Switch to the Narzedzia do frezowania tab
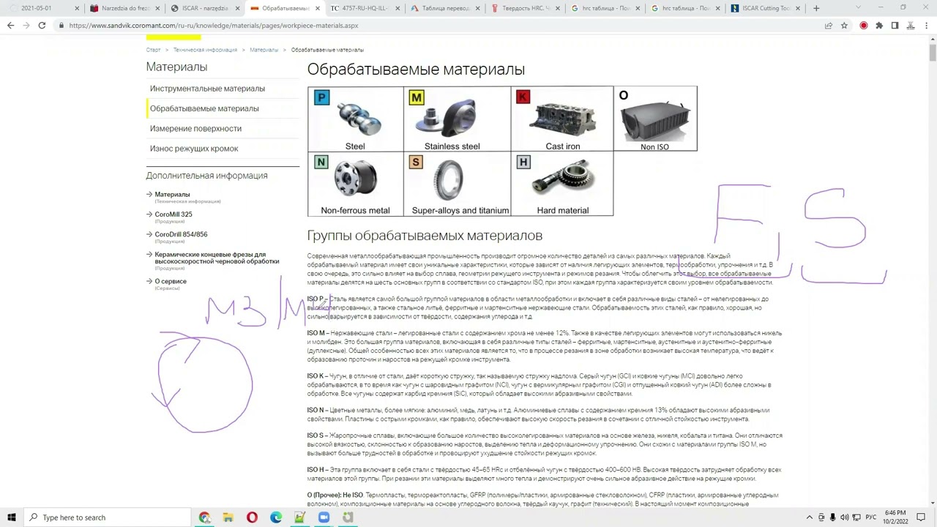 (124, 8)
